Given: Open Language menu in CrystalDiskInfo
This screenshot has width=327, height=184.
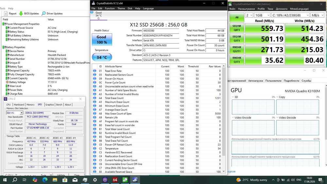Looking at the screenshot, I should point(148,8).
